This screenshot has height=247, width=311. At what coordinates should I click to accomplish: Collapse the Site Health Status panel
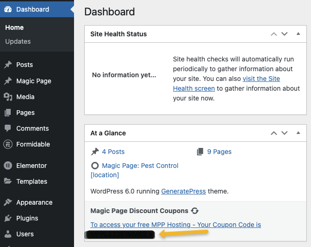click(298, 33)
